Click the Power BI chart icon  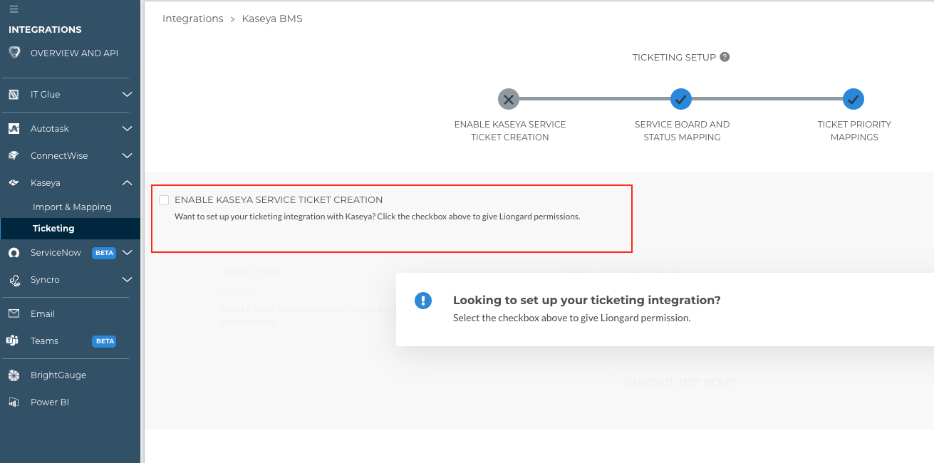(14, 402)
